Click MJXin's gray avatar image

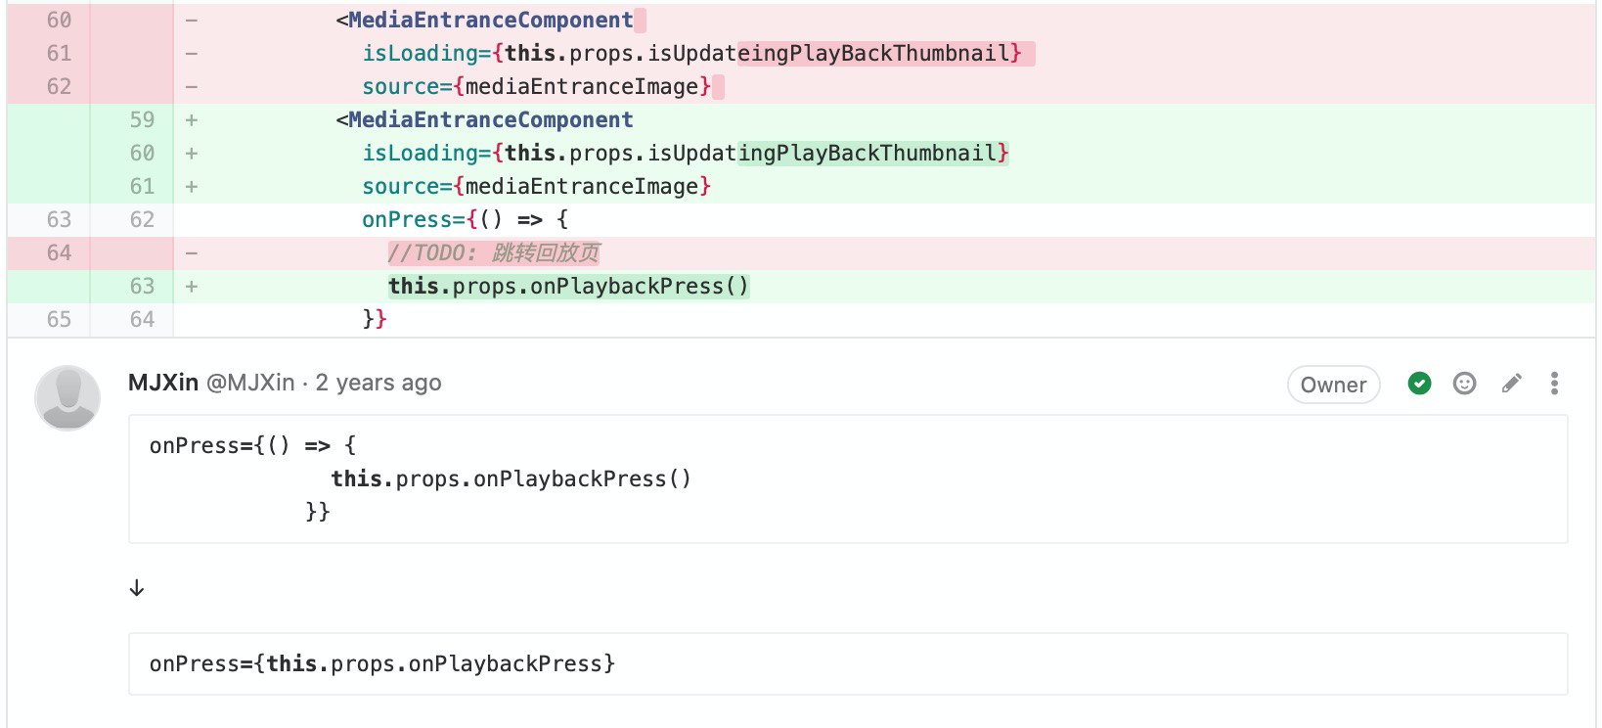click(67, 398)
